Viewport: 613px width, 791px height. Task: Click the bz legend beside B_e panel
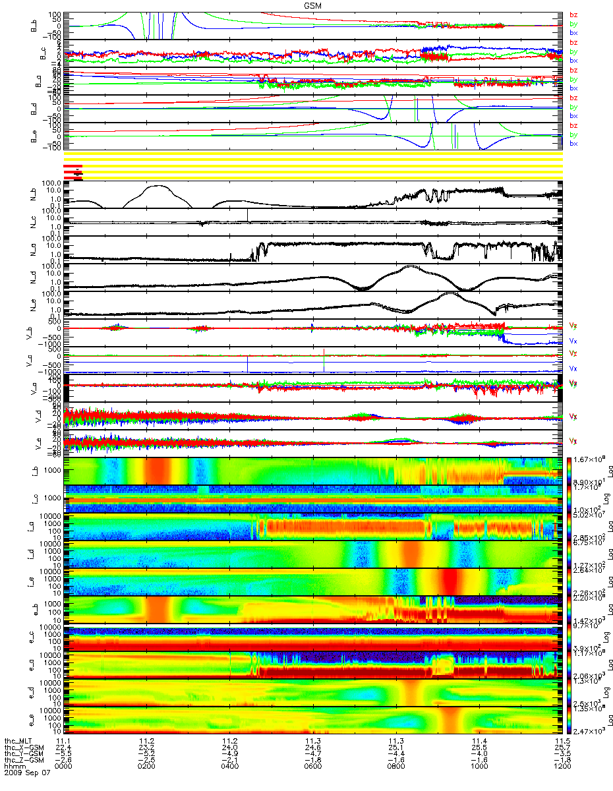(573, 125)
